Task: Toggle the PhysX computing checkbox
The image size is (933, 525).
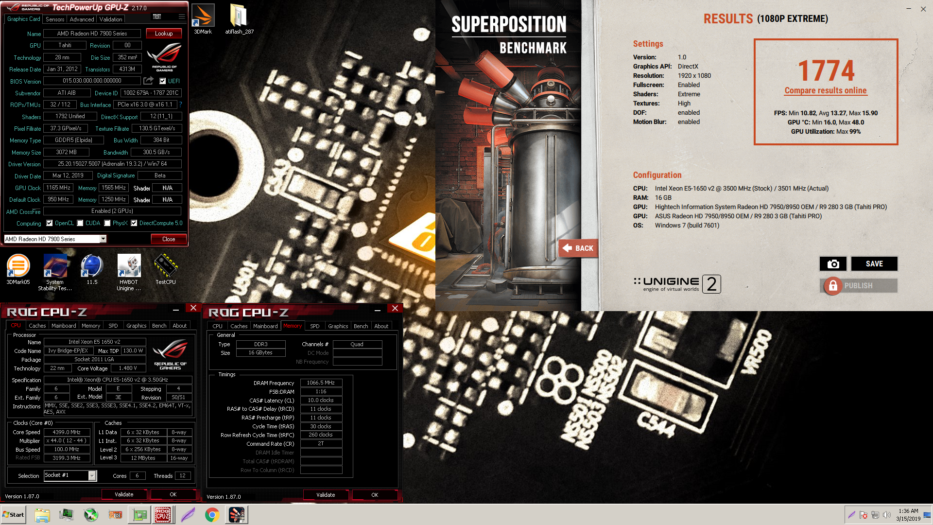Action: pos(107,223)
